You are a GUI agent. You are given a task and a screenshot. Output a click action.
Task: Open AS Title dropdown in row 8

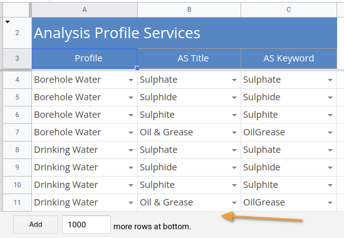point(234,150)
